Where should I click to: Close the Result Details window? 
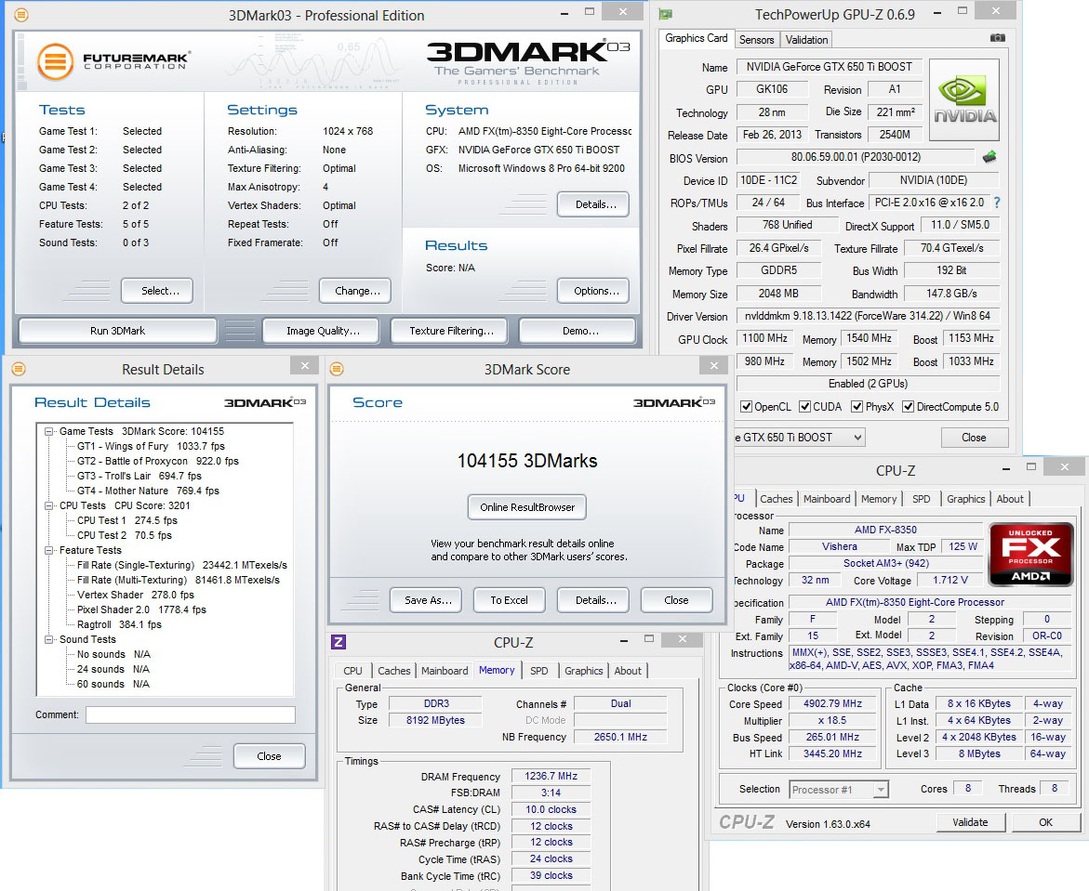coord(304,365)
